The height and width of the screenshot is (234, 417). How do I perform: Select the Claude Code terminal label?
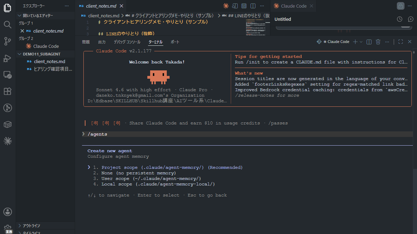point(333,42)
